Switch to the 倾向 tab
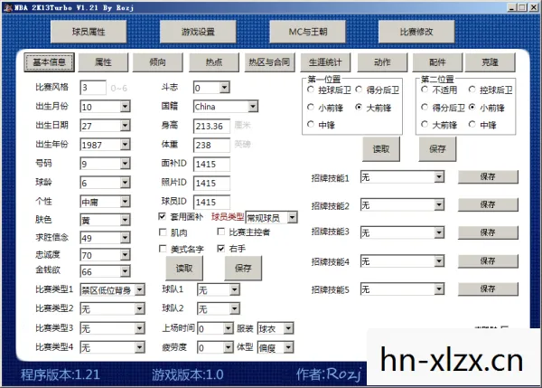The image size is (542, 388). [x=157, y=62]
